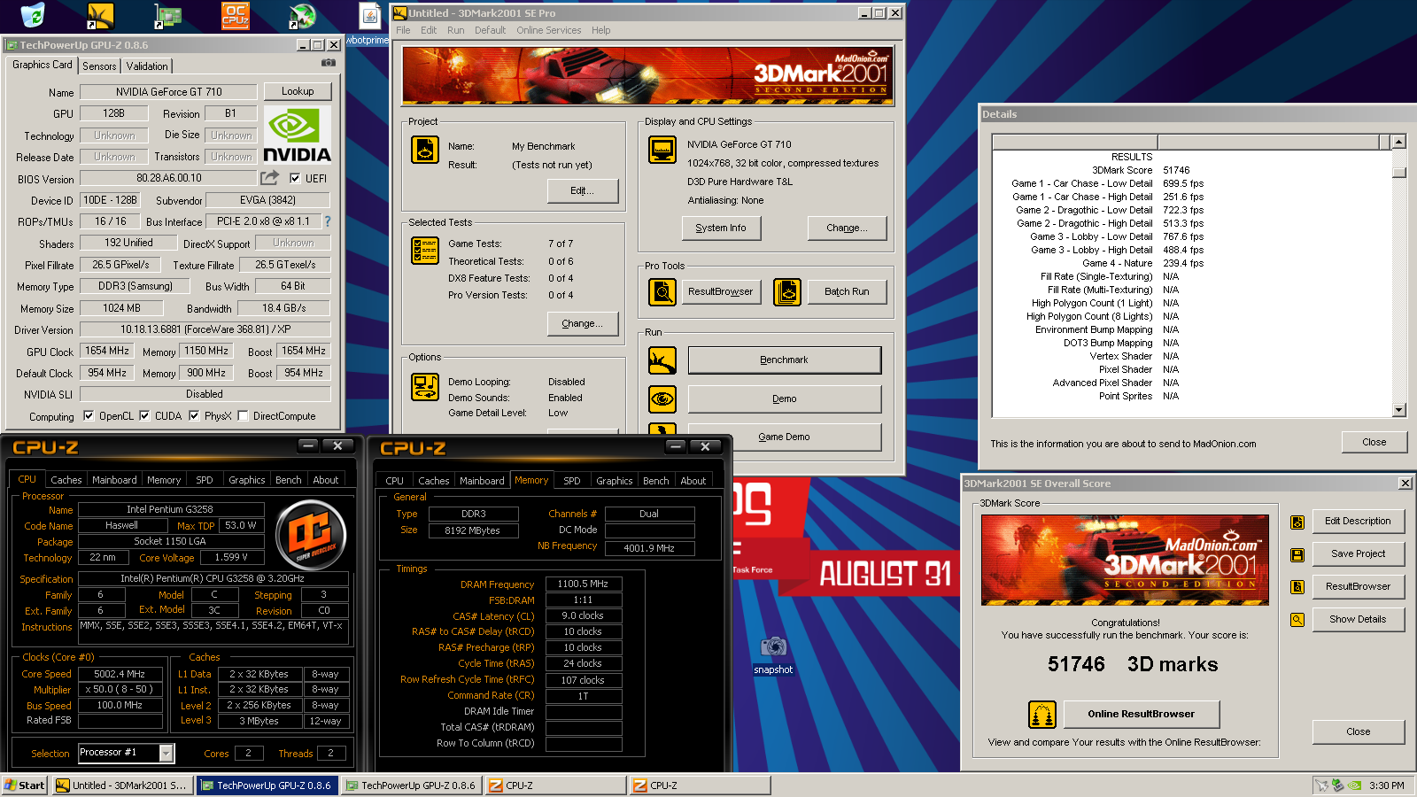
Task: Click the Display and CPU Settings monitor icon
Action: pos(662,150)
